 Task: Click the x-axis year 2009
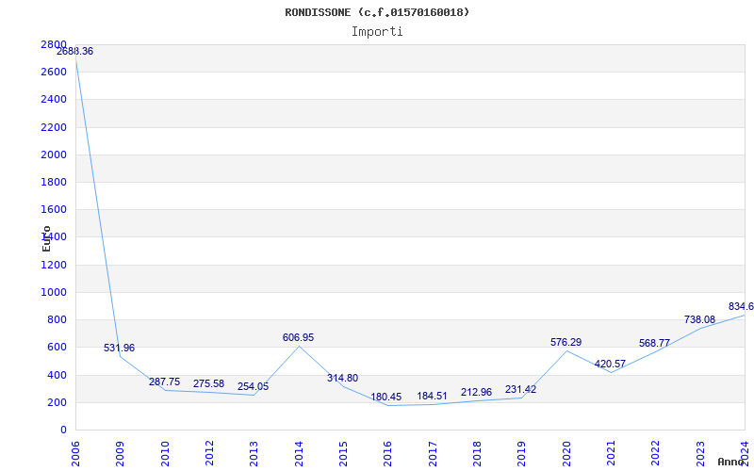click(x=121, y=454)
